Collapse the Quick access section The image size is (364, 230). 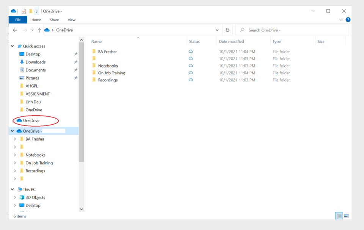[12, 46]
